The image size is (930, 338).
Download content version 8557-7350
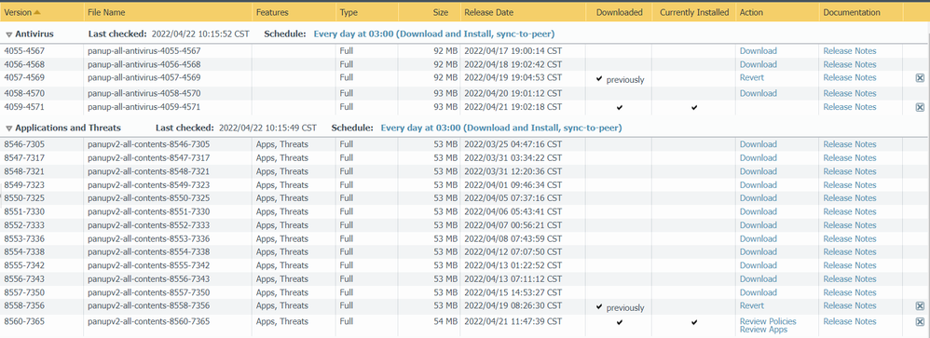(x=758, y=292)
